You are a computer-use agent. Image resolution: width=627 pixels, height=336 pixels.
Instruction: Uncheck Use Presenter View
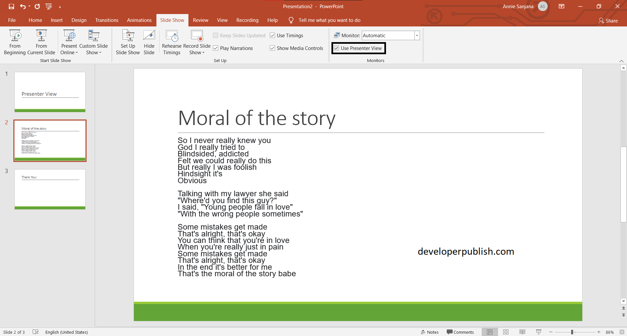coord(337,48)
